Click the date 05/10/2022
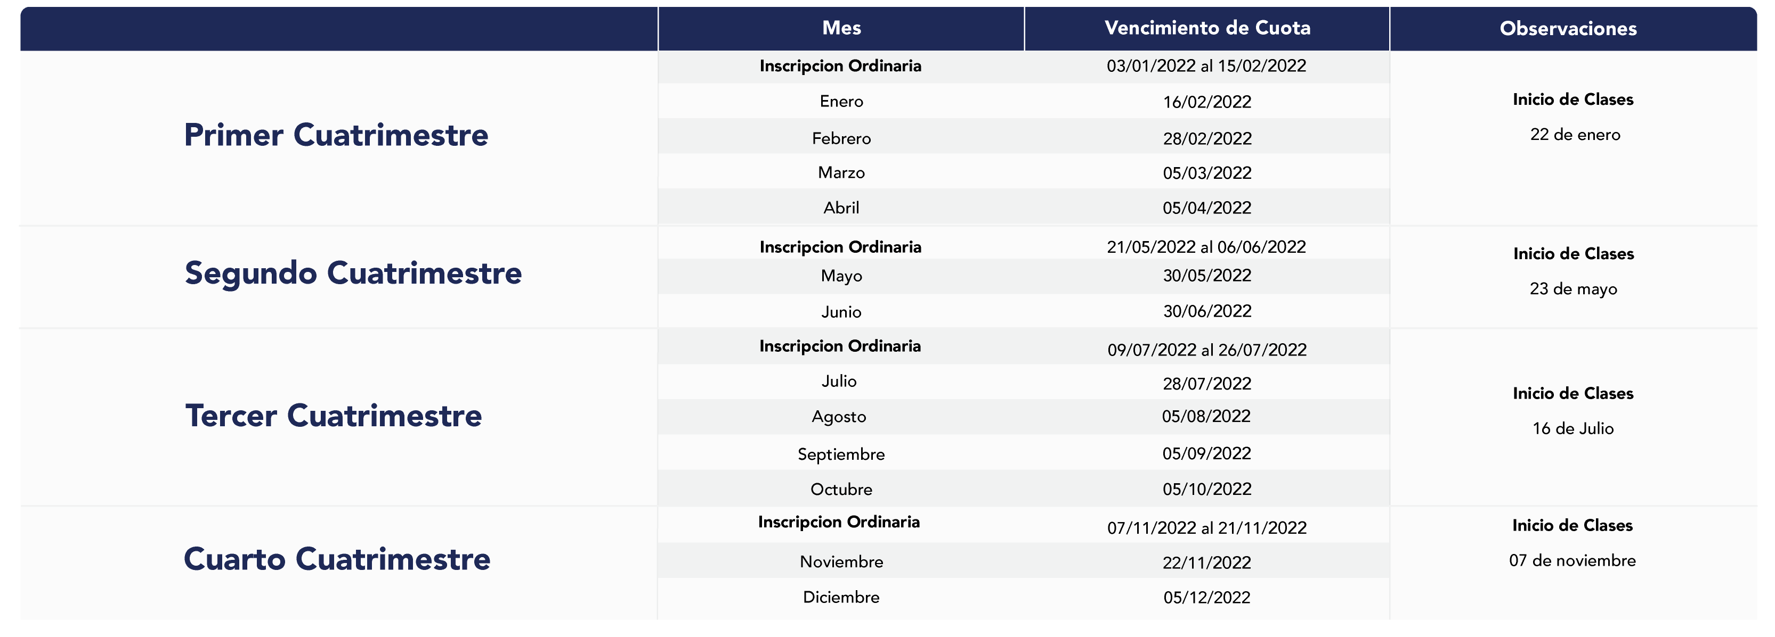The image size is (1775, 637). (1207, 490)
